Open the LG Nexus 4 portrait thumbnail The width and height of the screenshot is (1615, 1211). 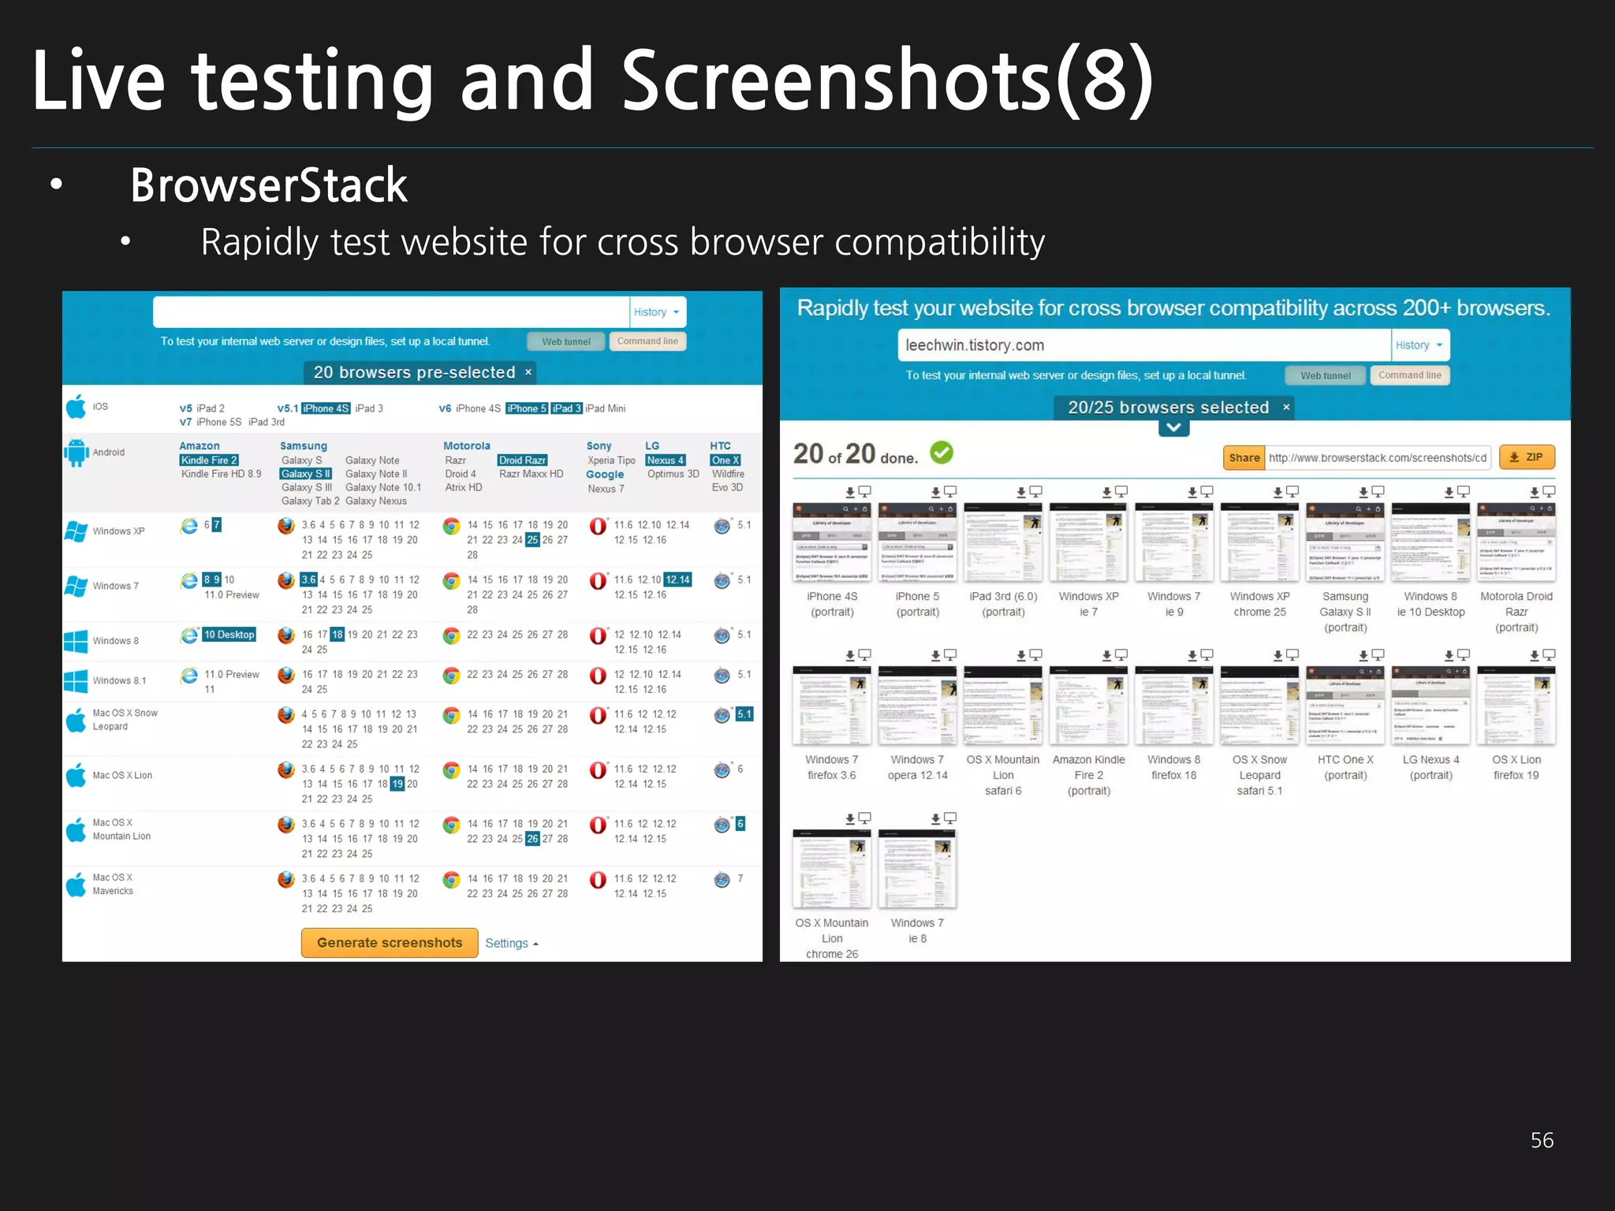(x=1431, y=705)
